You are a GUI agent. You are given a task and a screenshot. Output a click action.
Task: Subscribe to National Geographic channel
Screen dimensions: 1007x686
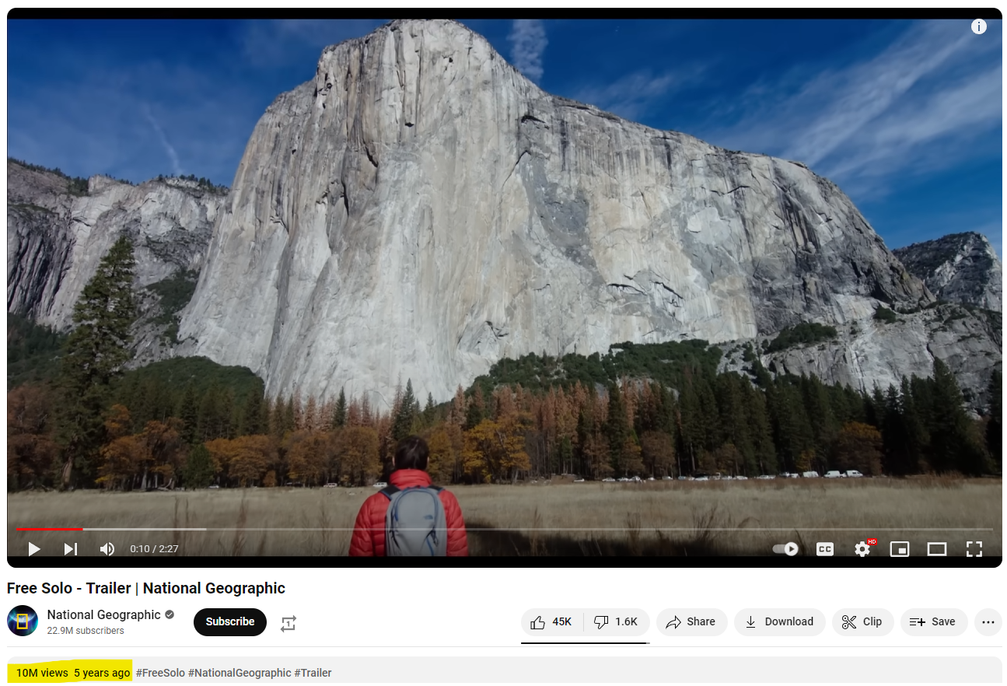(x=230, y=621)
